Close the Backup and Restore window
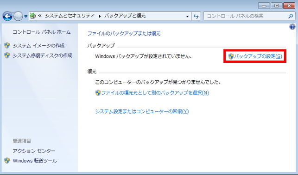Viewport: 298px width, 175px height. click(x=289, y=6)
